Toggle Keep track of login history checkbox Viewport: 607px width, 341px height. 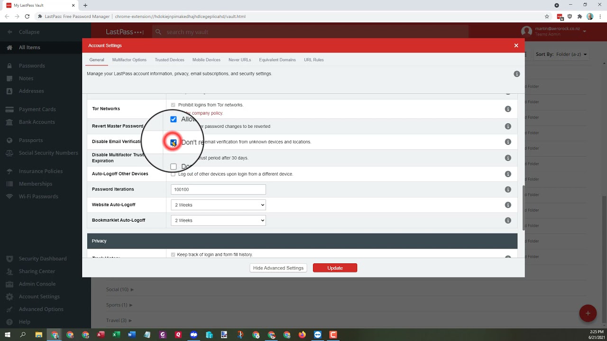coord(173,254)
